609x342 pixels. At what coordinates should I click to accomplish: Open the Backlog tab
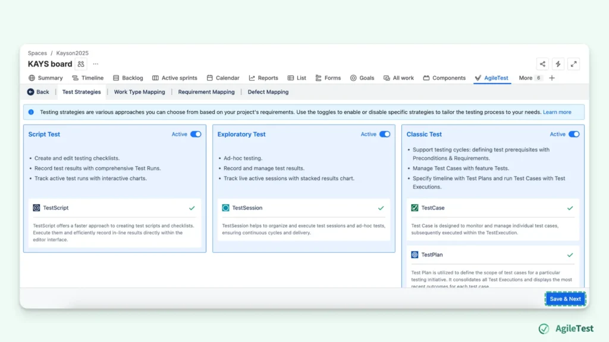click(x=128, y=78)
